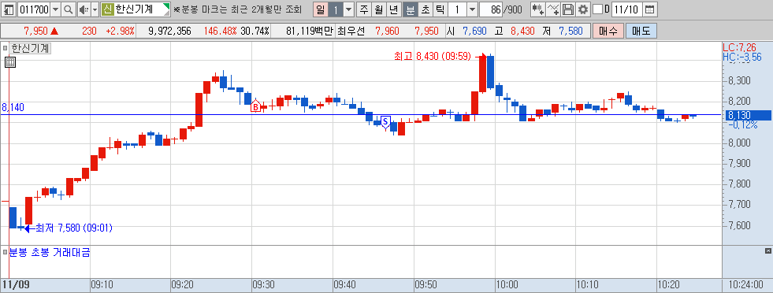Click the 11/10 date input field
Viewport: 773px width, 293px height.
(x=626, y=9)
